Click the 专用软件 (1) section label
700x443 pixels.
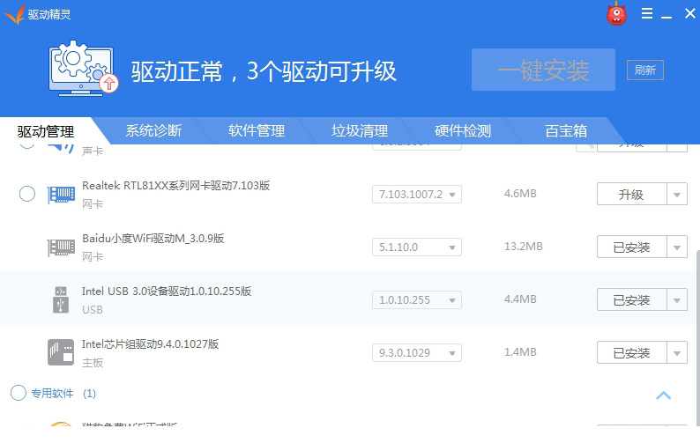tap(63, 393)
